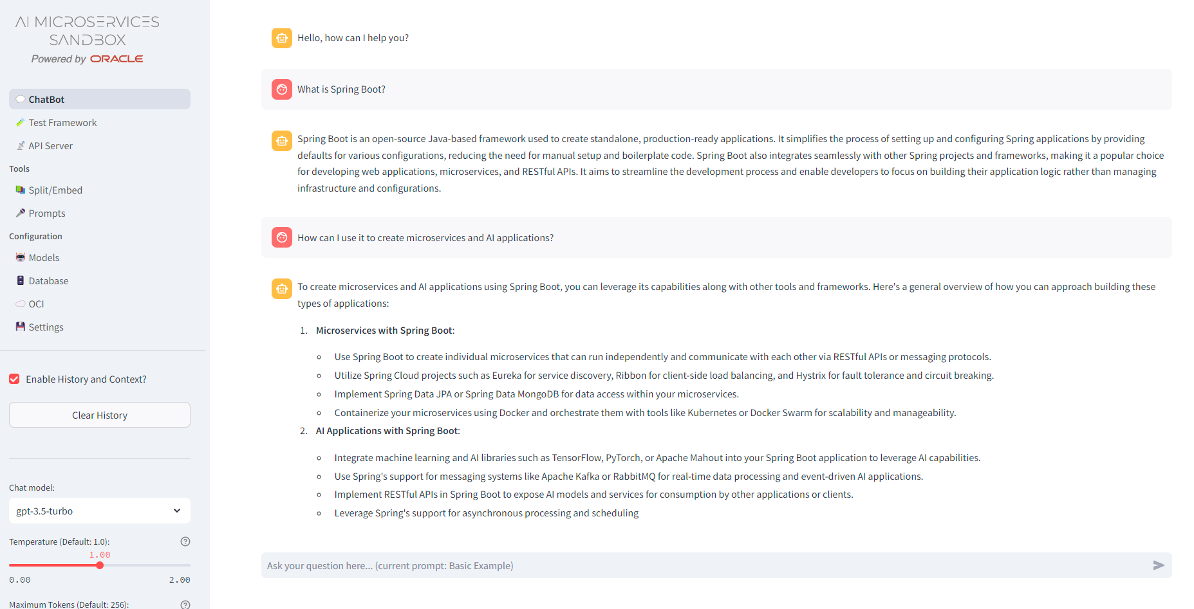1194x609 pixels.
Task: Open the ChatBot page
Action: point(46,100)
